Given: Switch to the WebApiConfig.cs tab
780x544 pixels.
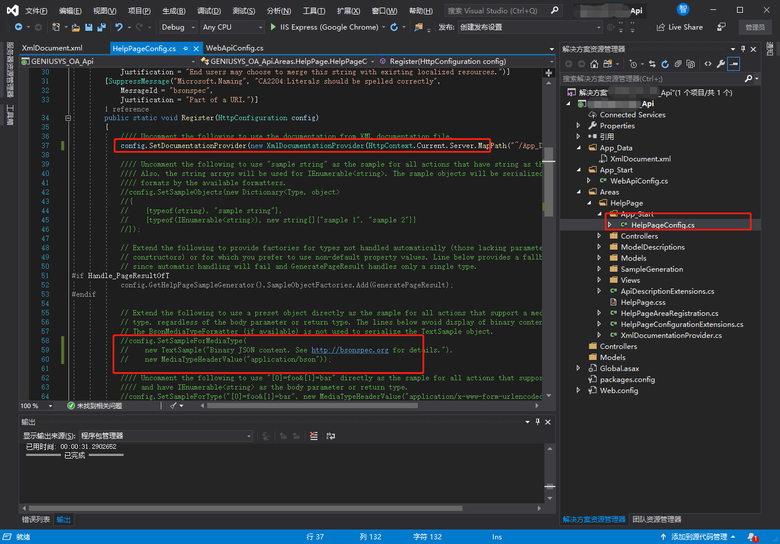Looking at the screenshot, I should 234,48.
